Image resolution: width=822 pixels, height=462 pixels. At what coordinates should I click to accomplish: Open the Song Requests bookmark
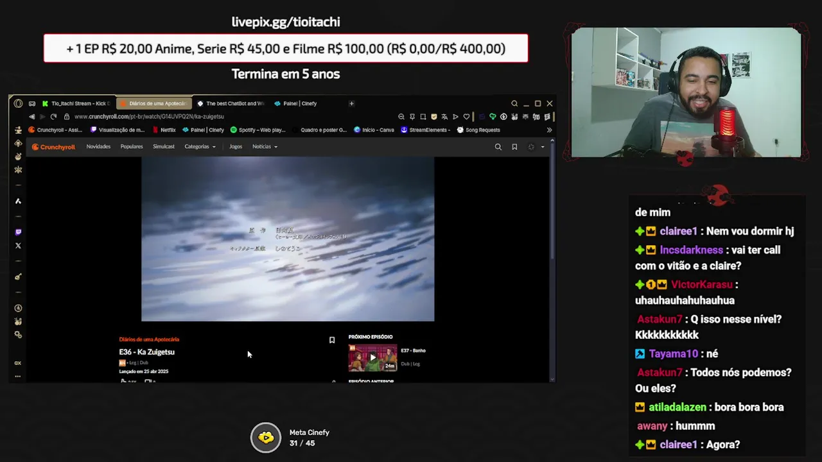click(478, 130)
